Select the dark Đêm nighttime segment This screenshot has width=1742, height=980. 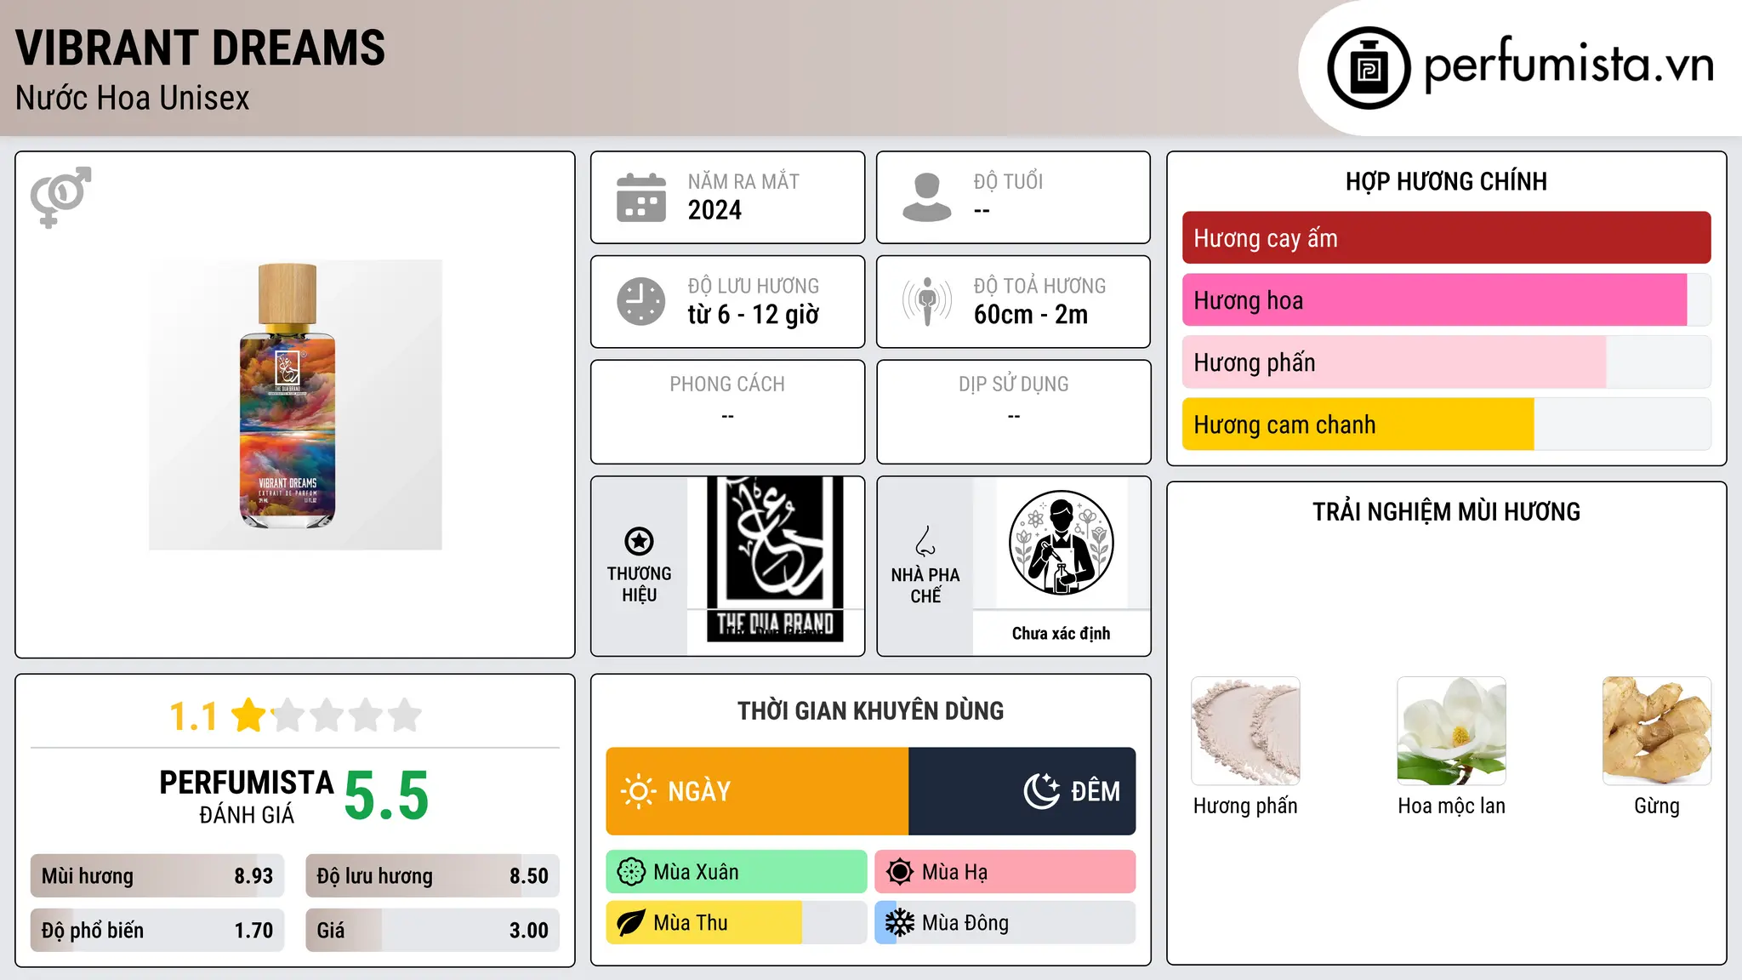1022,791
